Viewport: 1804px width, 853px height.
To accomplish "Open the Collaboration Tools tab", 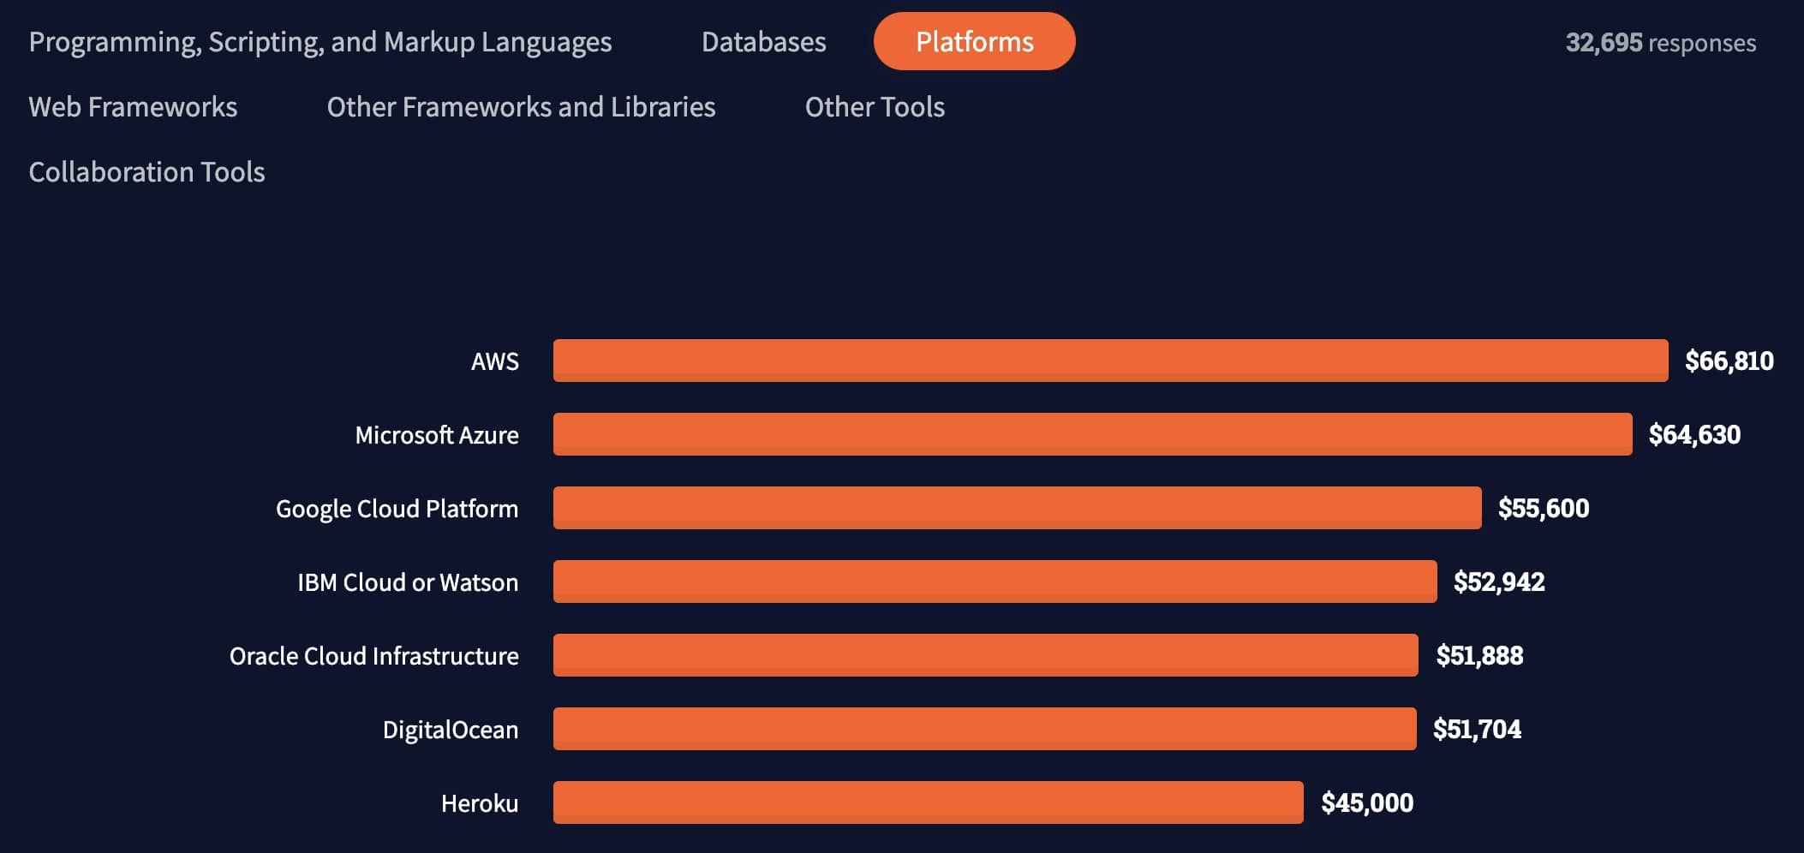I will click(146, 172).
